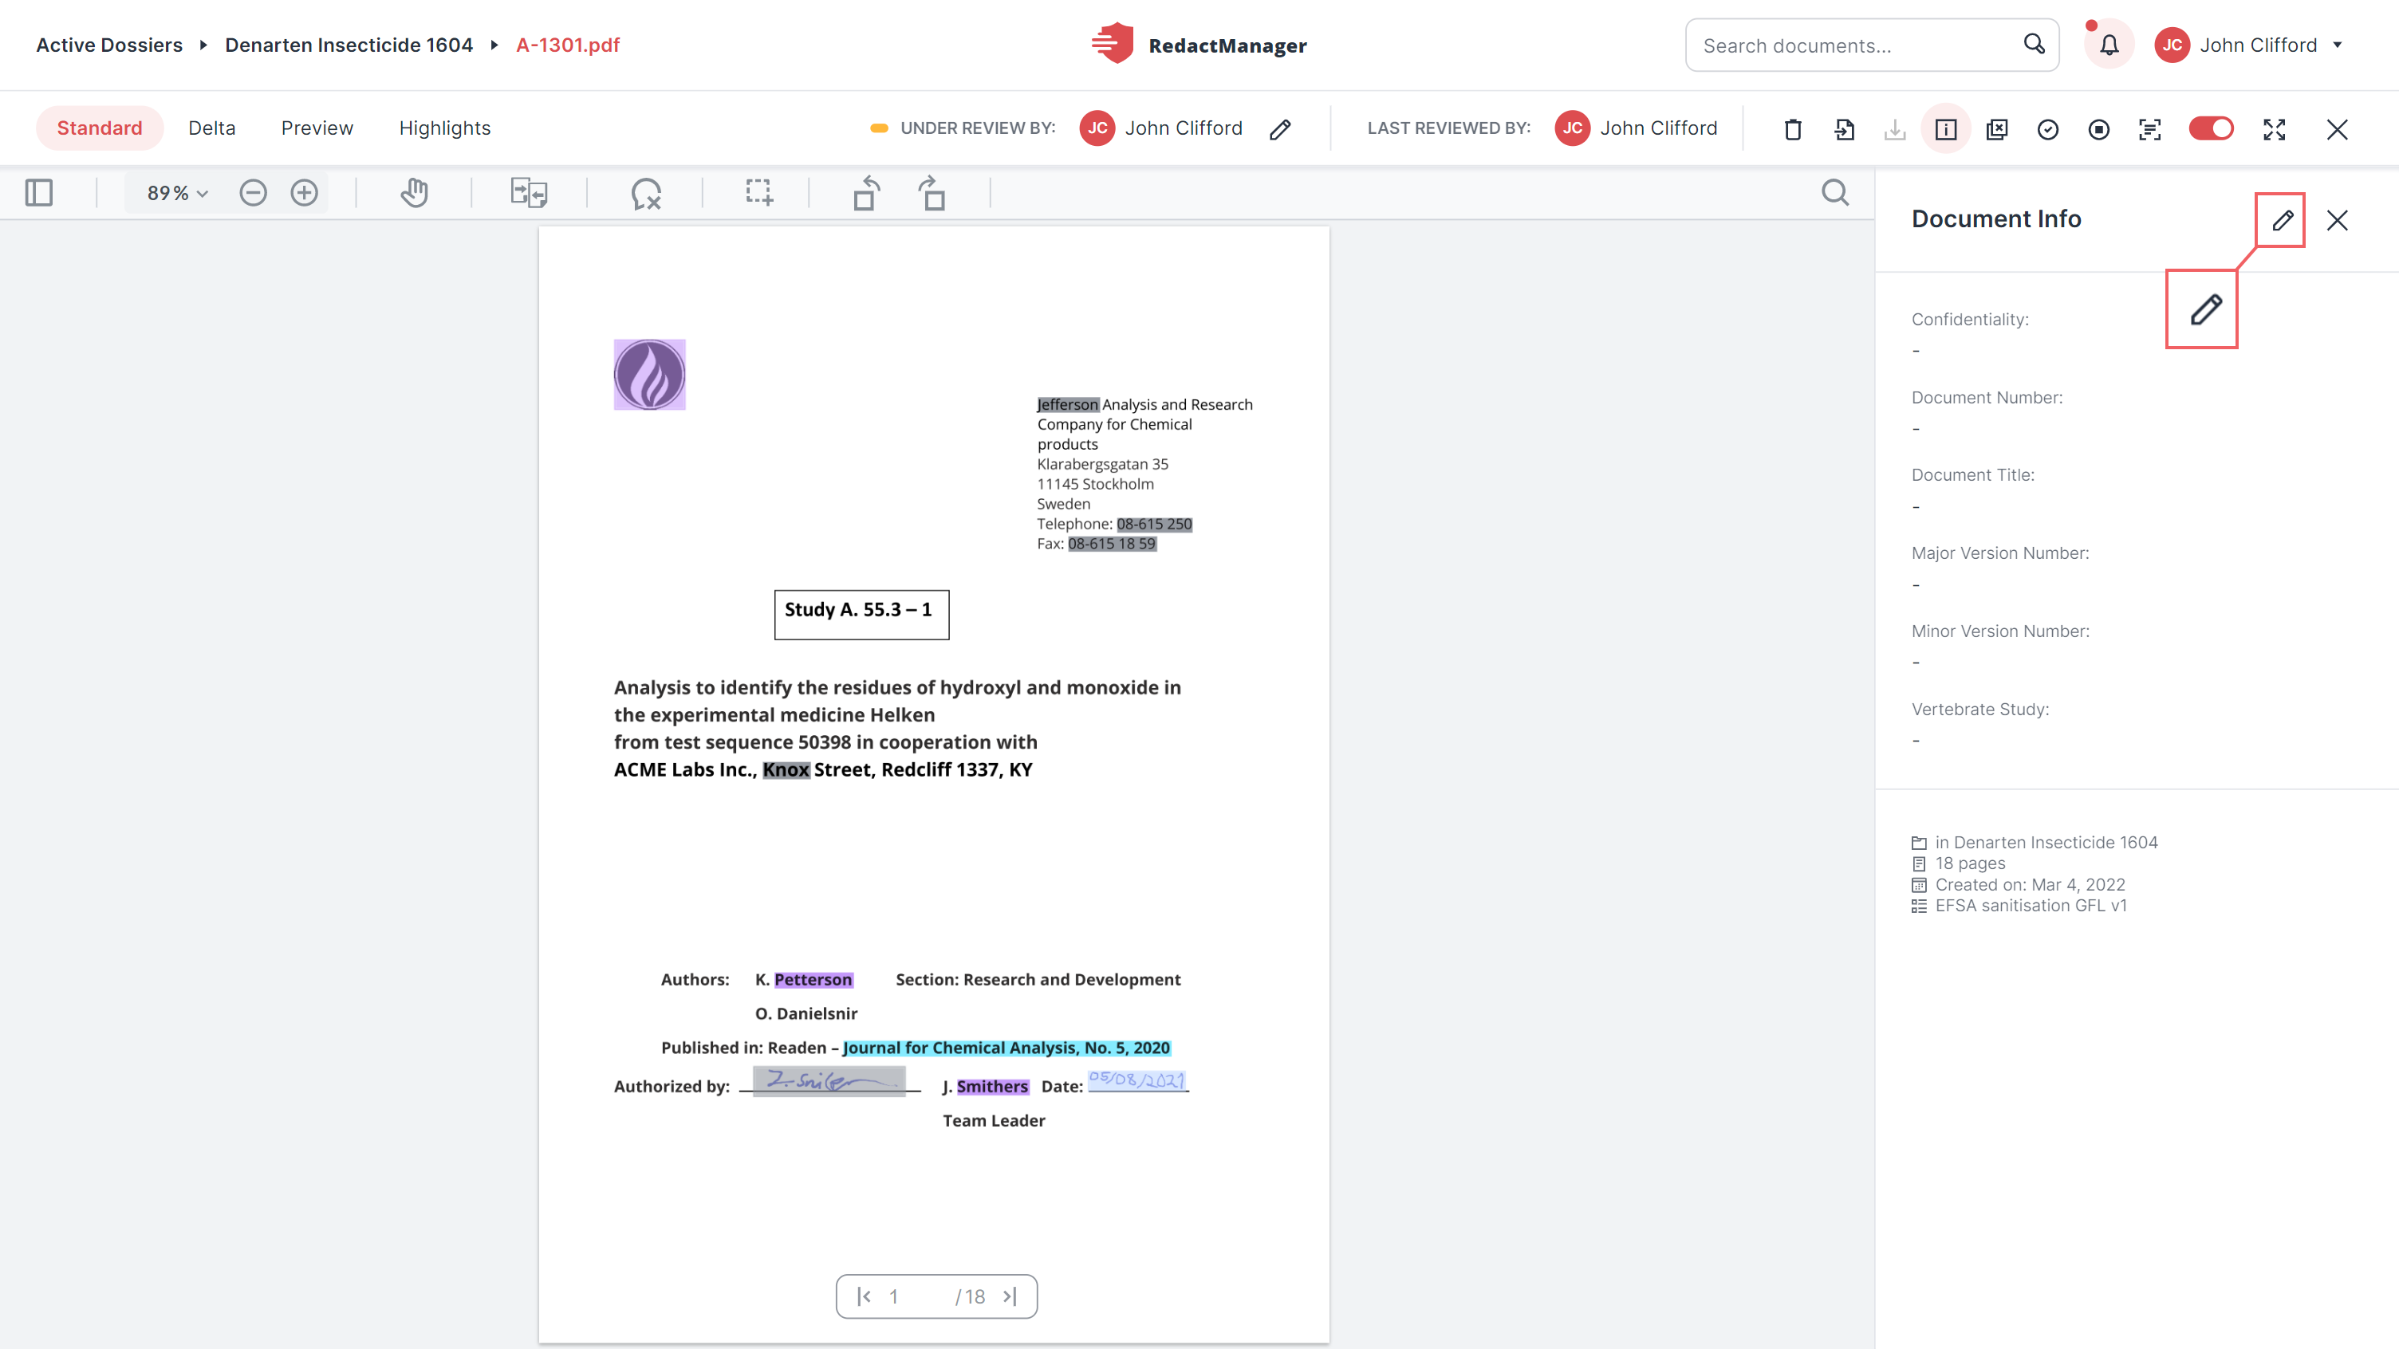This screenshot has height=1349, width=2399.
Task: Click 'EFSA sanitisation GFL v1' text
Action: pos(2031,906)
